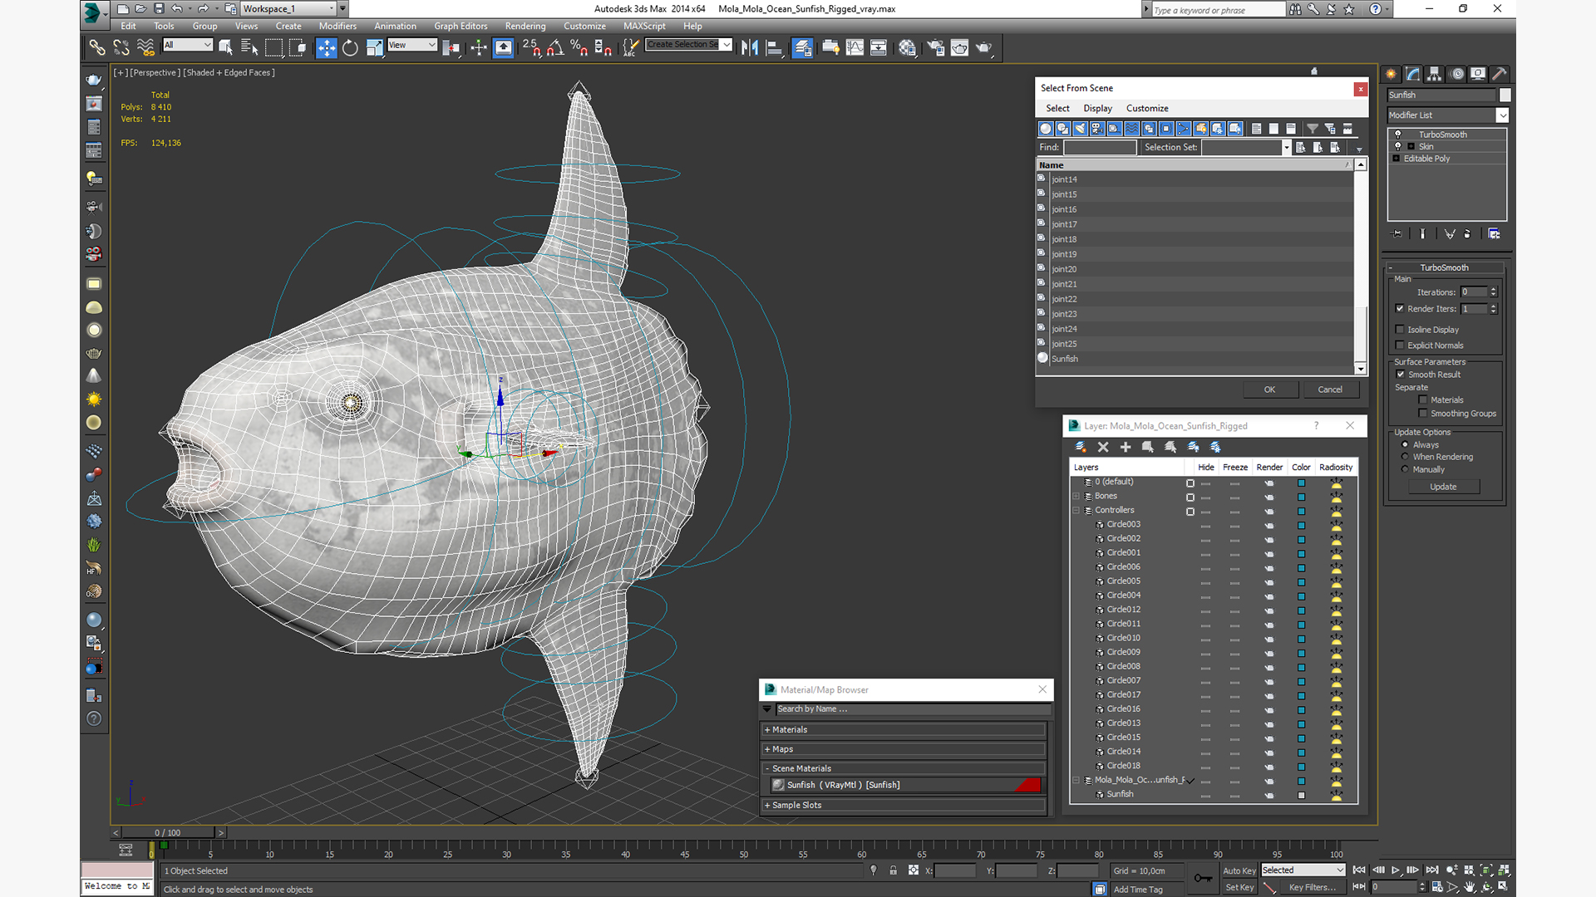The image size is (1596, 897).
Task: Toggle Display Cameras filter in Select From Scene
Action: 1097,129
